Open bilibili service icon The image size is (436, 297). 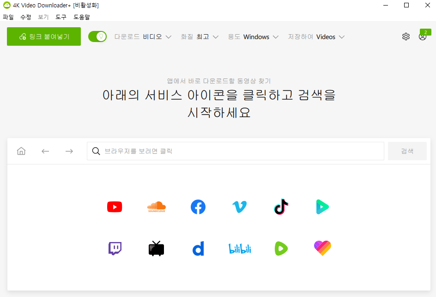click(240, 249)
